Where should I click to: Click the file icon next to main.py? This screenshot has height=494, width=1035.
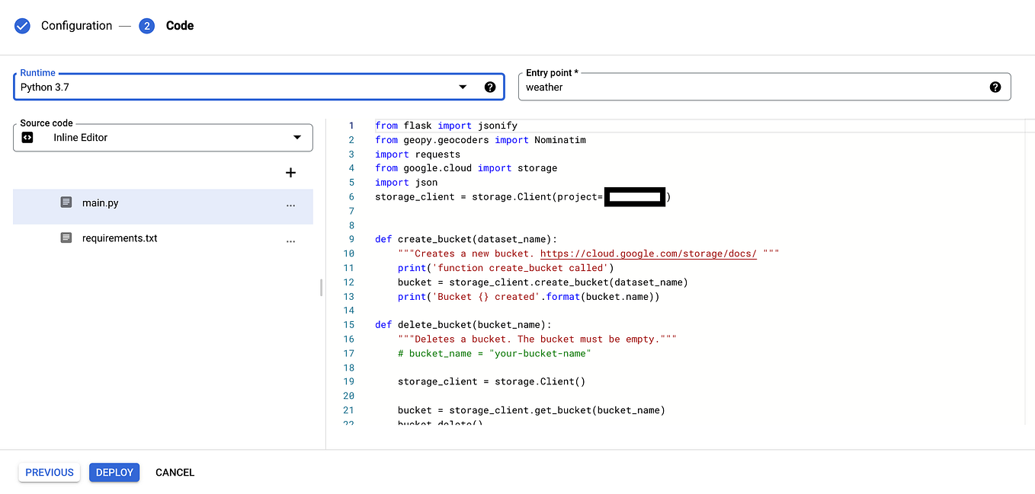click(x=66, y=202)
